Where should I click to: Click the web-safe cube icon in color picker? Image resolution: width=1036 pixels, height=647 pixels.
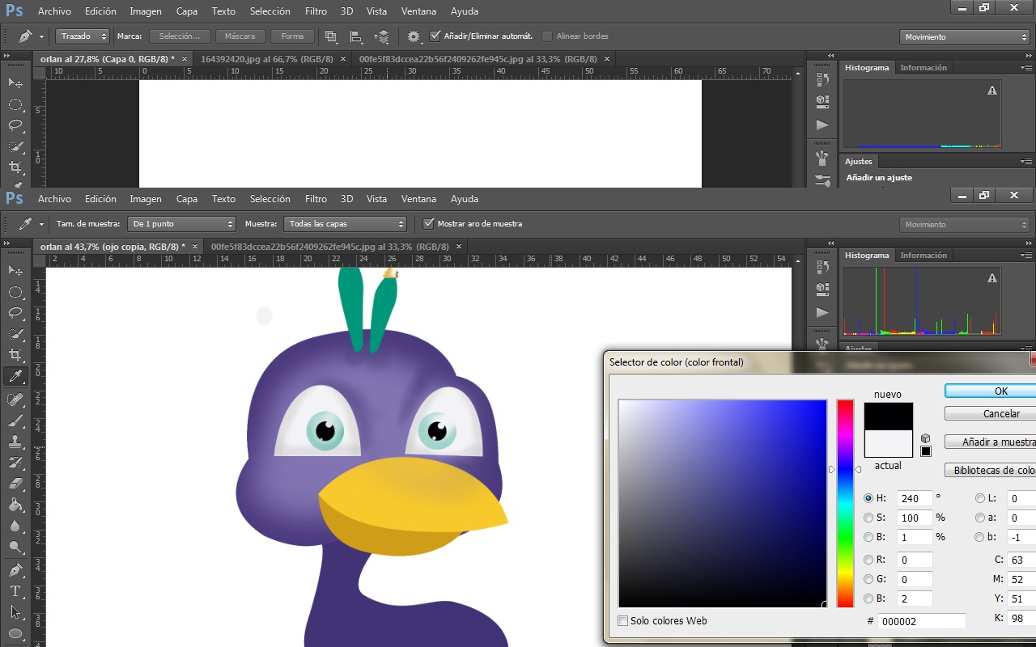click(926, 438)
